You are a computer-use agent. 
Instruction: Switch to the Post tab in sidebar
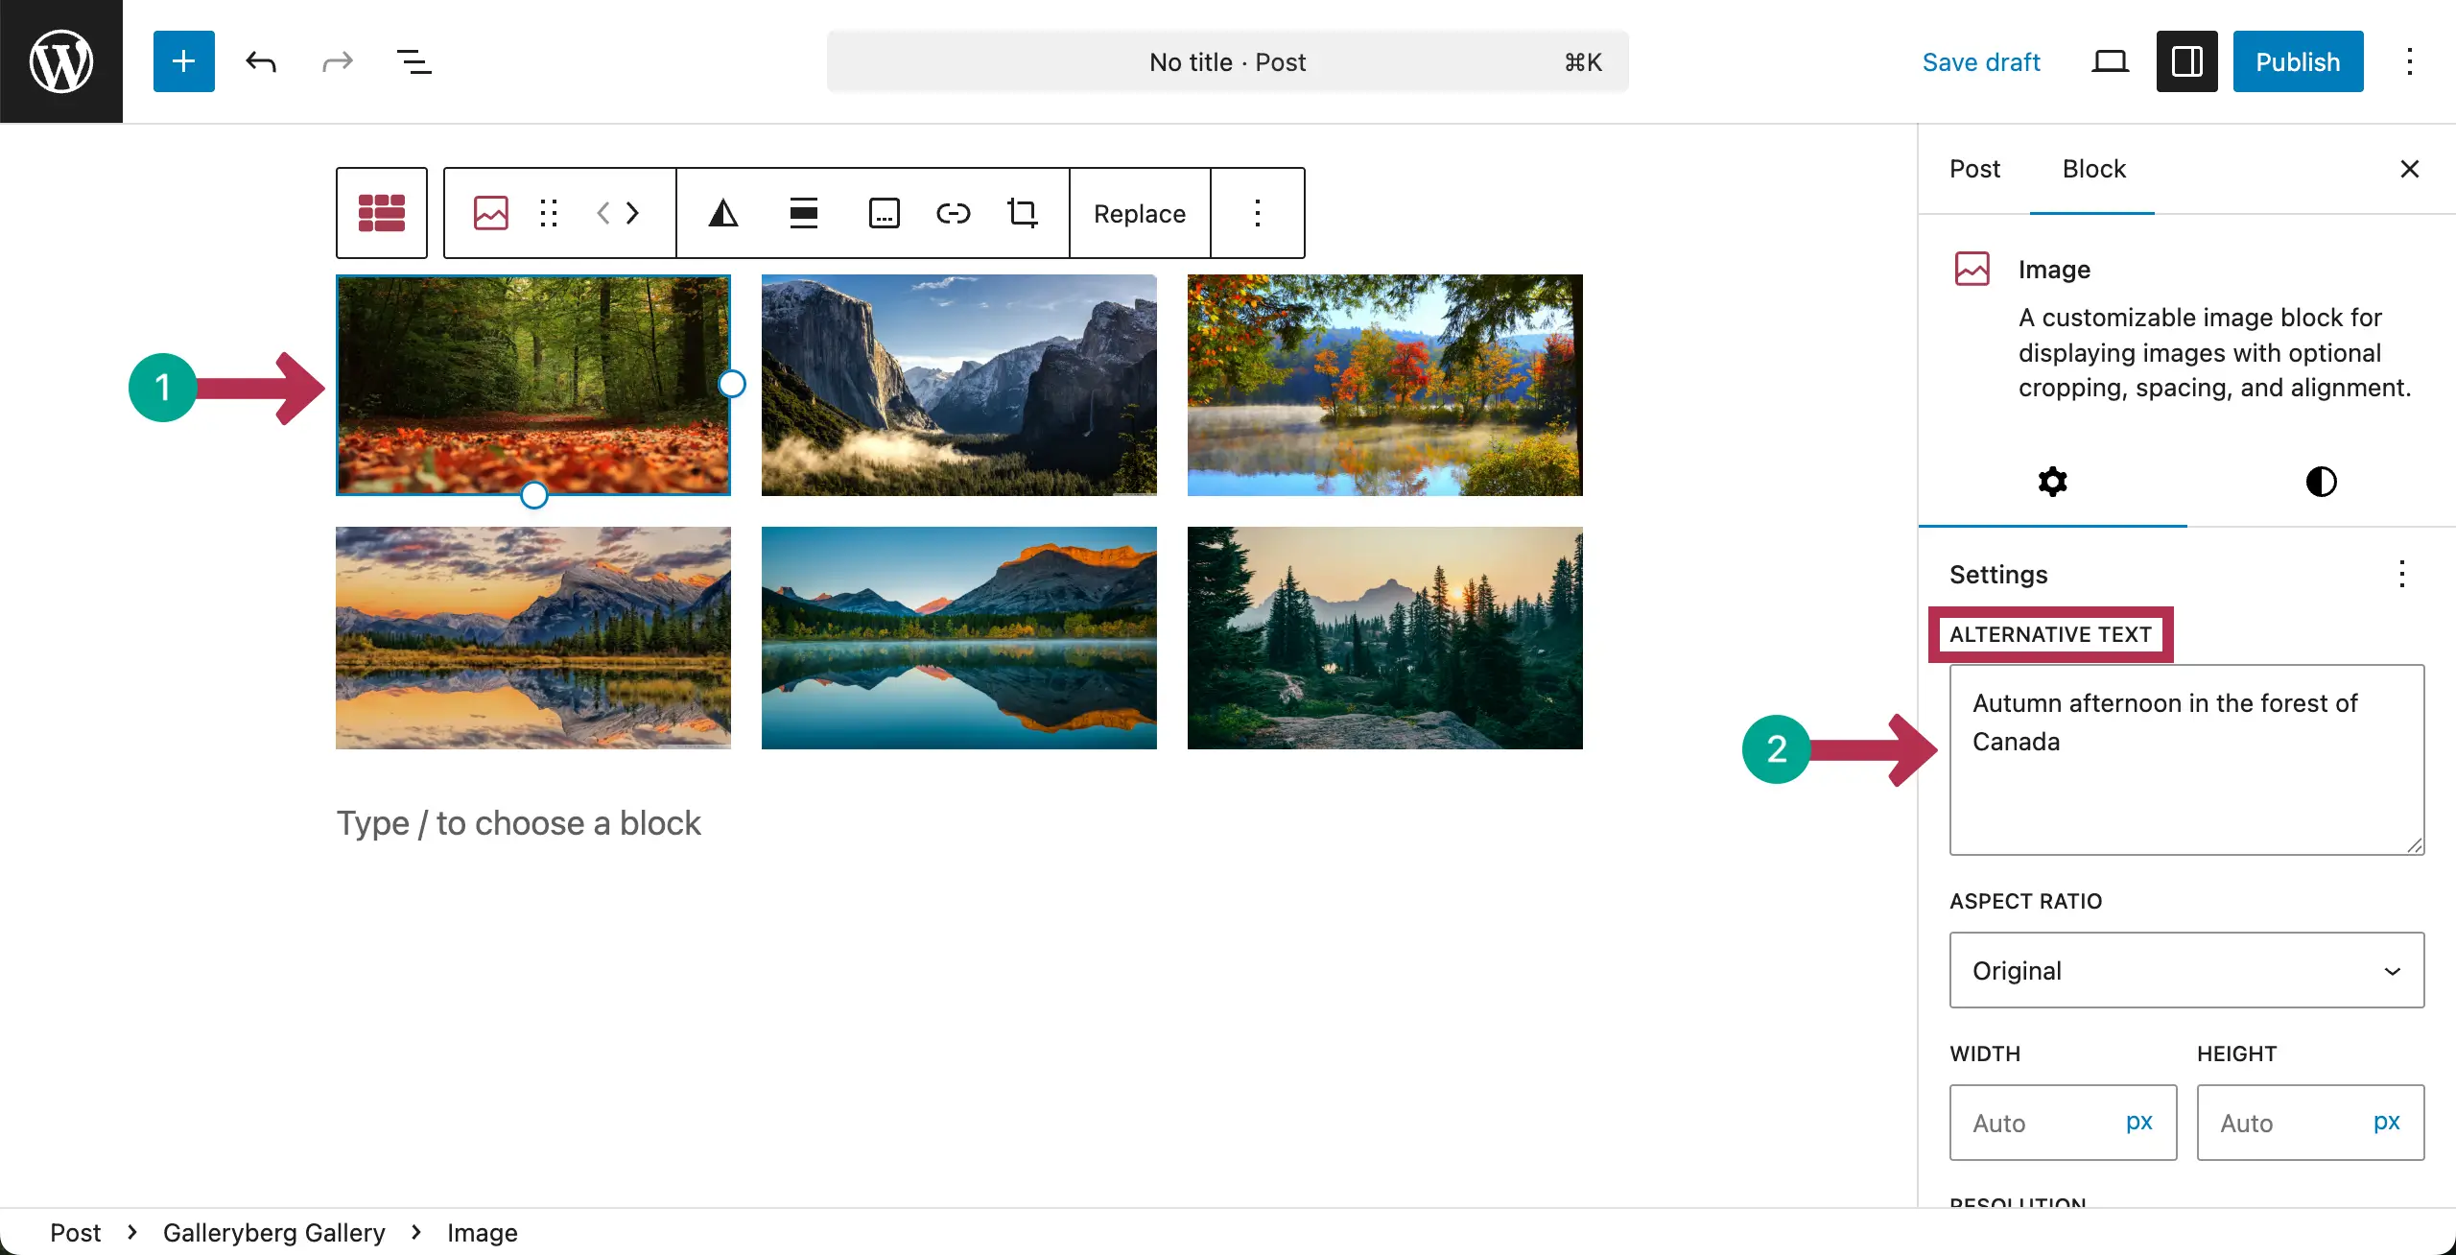coord(1975,169)
